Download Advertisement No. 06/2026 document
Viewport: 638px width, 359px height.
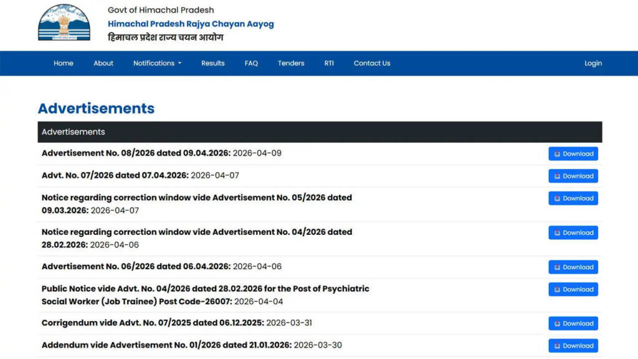pyautogui.click(x=573, y=267)
